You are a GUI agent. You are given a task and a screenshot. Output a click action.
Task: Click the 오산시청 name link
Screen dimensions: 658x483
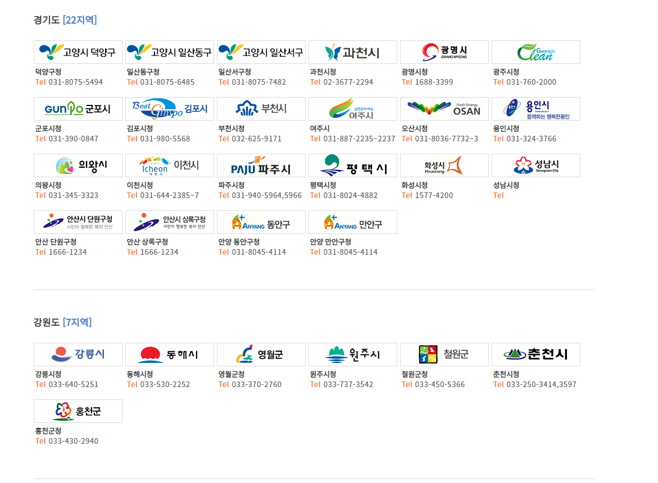[415, 128]
